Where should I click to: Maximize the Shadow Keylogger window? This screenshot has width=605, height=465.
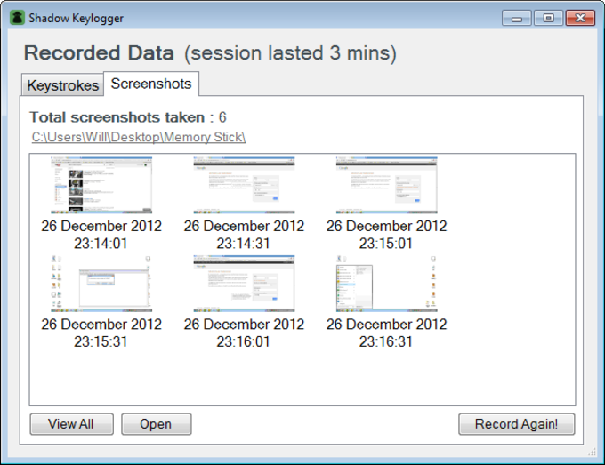[548, 18]
